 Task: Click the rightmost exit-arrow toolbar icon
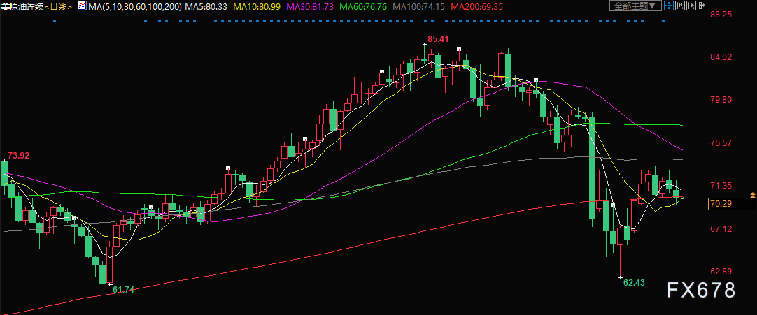pyautogui.click(x=702, y=6)
